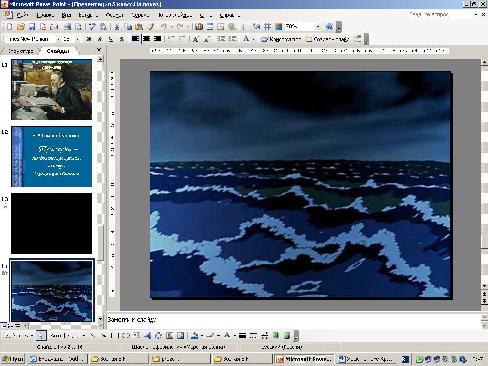Click into the Заметки к слайду notes field
Screen dimensions: 488x366
(x=293, y=321)
